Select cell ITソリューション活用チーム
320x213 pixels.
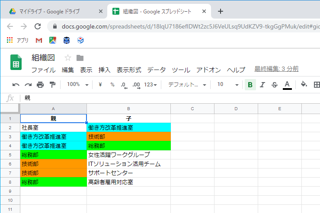pos(128,164)
